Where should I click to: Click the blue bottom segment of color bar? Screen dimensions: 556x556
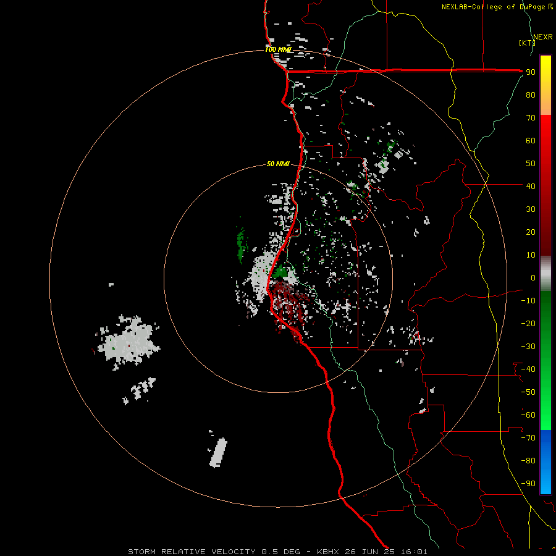[x=545, y=462]
